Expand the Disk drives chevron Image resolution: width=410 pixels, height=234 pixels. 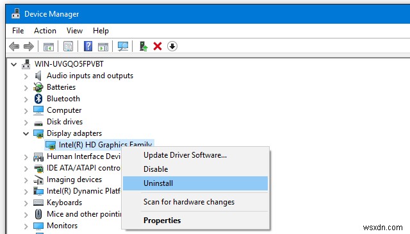pyautogui.click(x=26, y=122)
